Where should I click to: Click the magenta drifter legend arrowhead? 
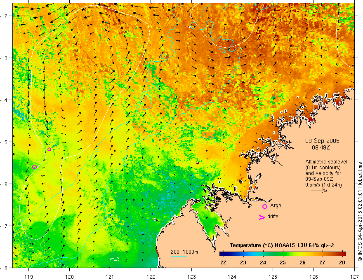click(x=262, y=217)
